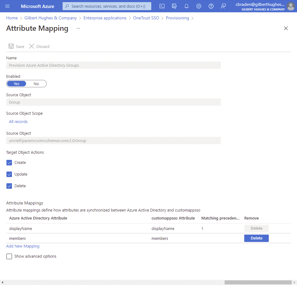Image resolution: width=297 pixels, height=285 pixels.
Task: Open the directory subscription filter icon
Action: pyautogui.click(x=174, y=6)
